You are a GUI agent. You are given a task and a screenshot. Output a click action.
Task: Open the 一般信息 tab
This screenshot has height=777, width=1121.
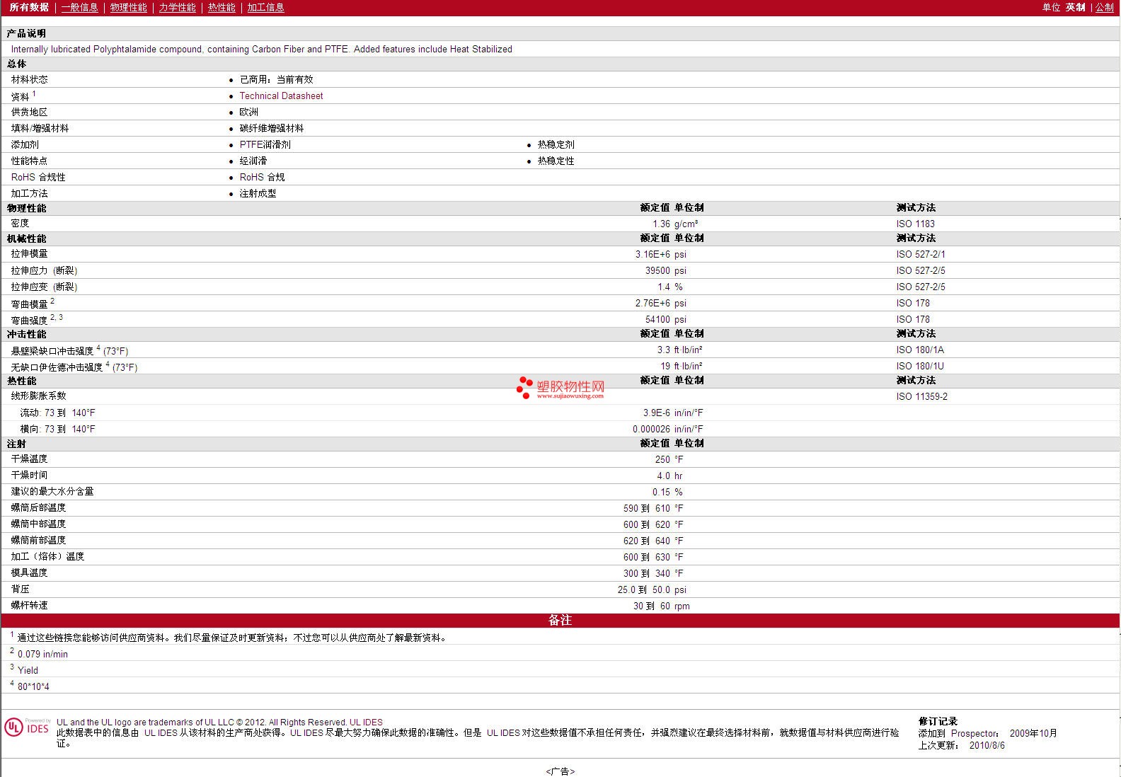click(x=79, y=7)
